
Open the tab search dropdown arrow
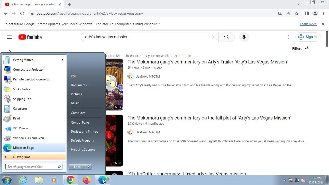pos(298,4)
